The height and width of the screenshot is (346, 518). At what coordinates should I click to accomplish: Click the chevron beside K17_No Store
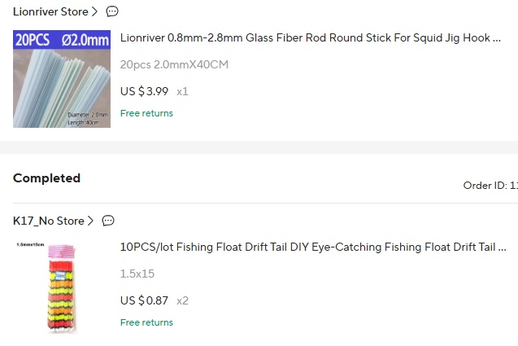90,221
